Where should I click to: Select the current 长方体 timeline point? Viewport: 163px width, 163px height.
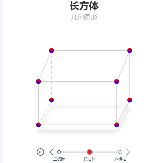click(90, 152)
